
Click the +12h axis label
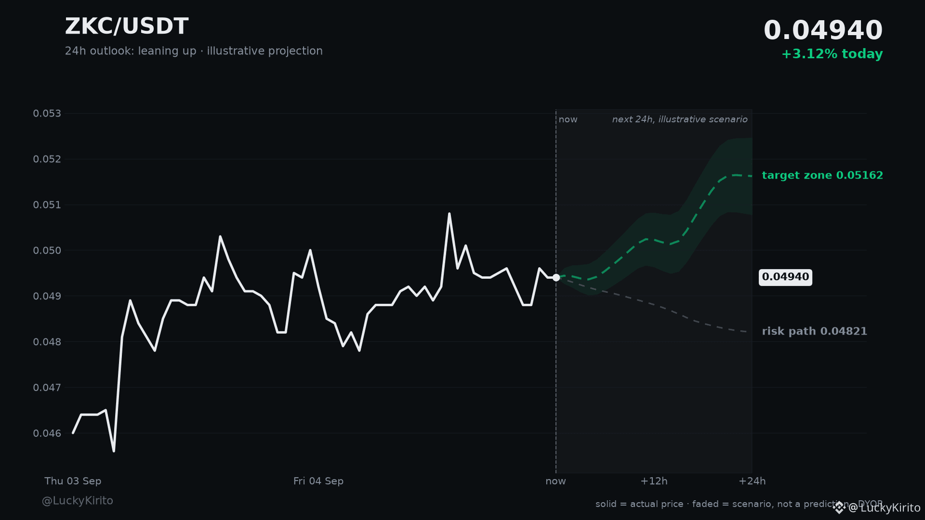(654, 481)
